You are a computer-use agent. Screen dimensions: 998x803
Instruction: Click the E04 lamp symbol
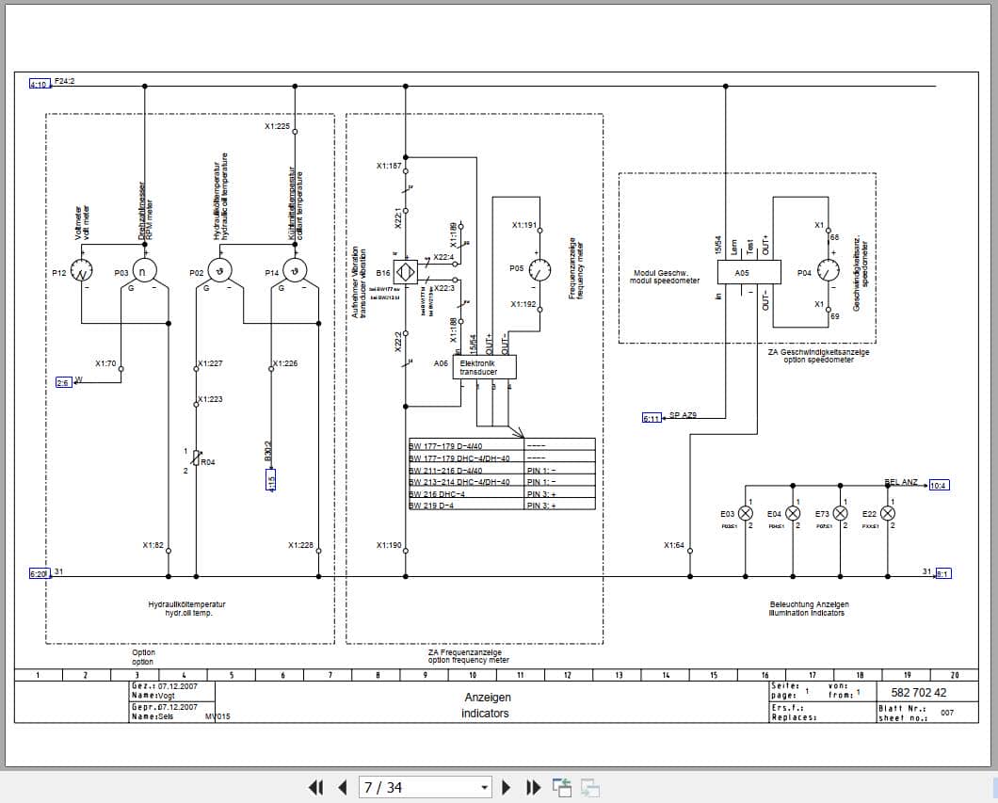[x=793, y=513]
